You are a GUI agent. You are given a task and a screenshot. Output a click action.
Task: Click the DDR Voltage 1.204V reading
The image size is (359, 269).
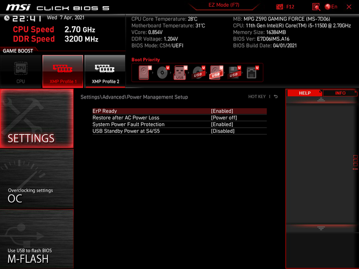click(x=155, y=39)
